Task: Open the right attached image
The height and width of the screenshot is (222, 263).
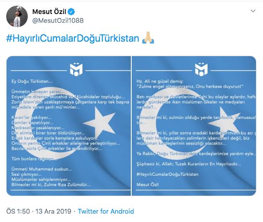Action: [x=194, y=126]
